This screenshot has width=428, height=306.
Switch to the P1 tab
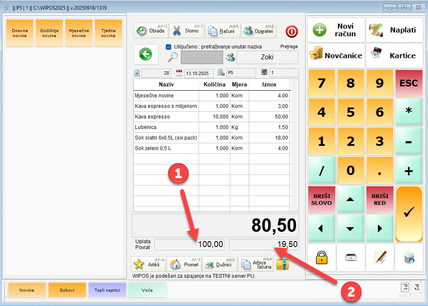pyautogui.click(x=404, y=287)
